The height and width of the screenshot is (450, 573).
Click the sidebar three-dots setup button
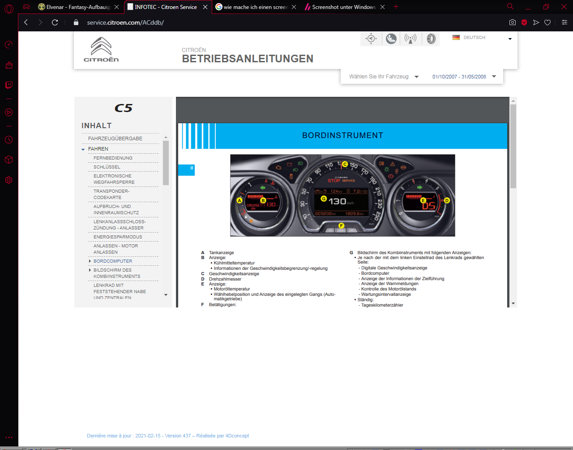click(9, 437)
